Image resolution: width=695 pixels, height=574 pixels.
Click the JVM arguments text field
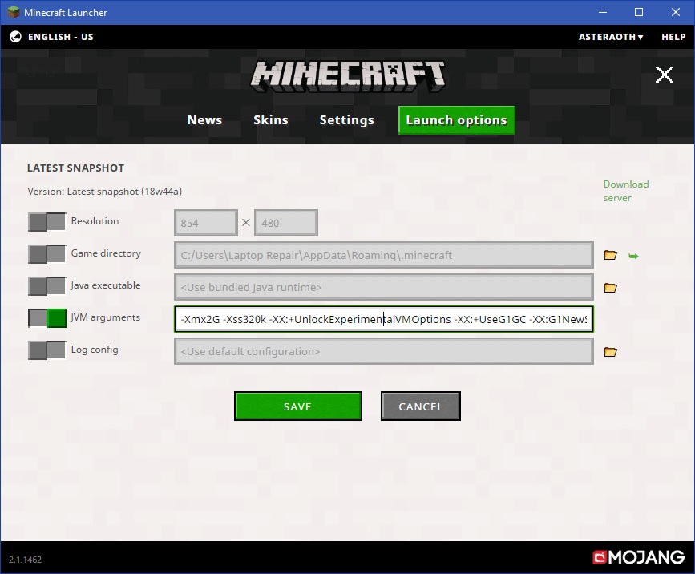[x=384, y=319]
